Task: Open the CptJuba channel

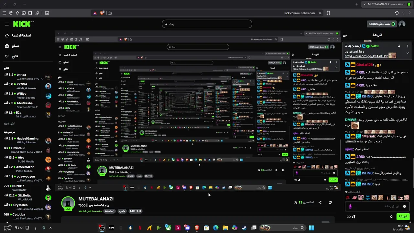Action: tap(27, 216)
